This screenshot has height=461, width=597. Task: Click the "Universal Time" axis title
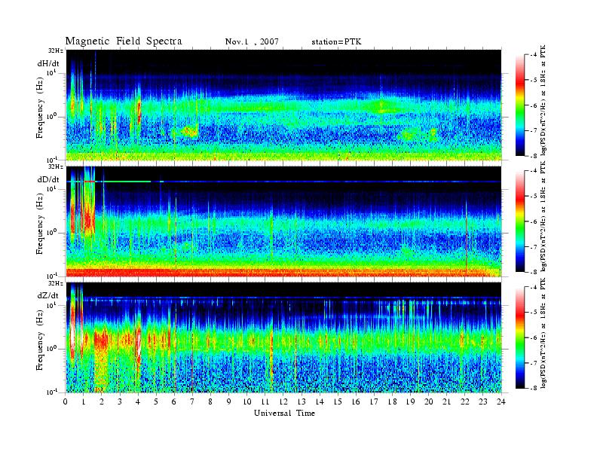coord(284,413)
